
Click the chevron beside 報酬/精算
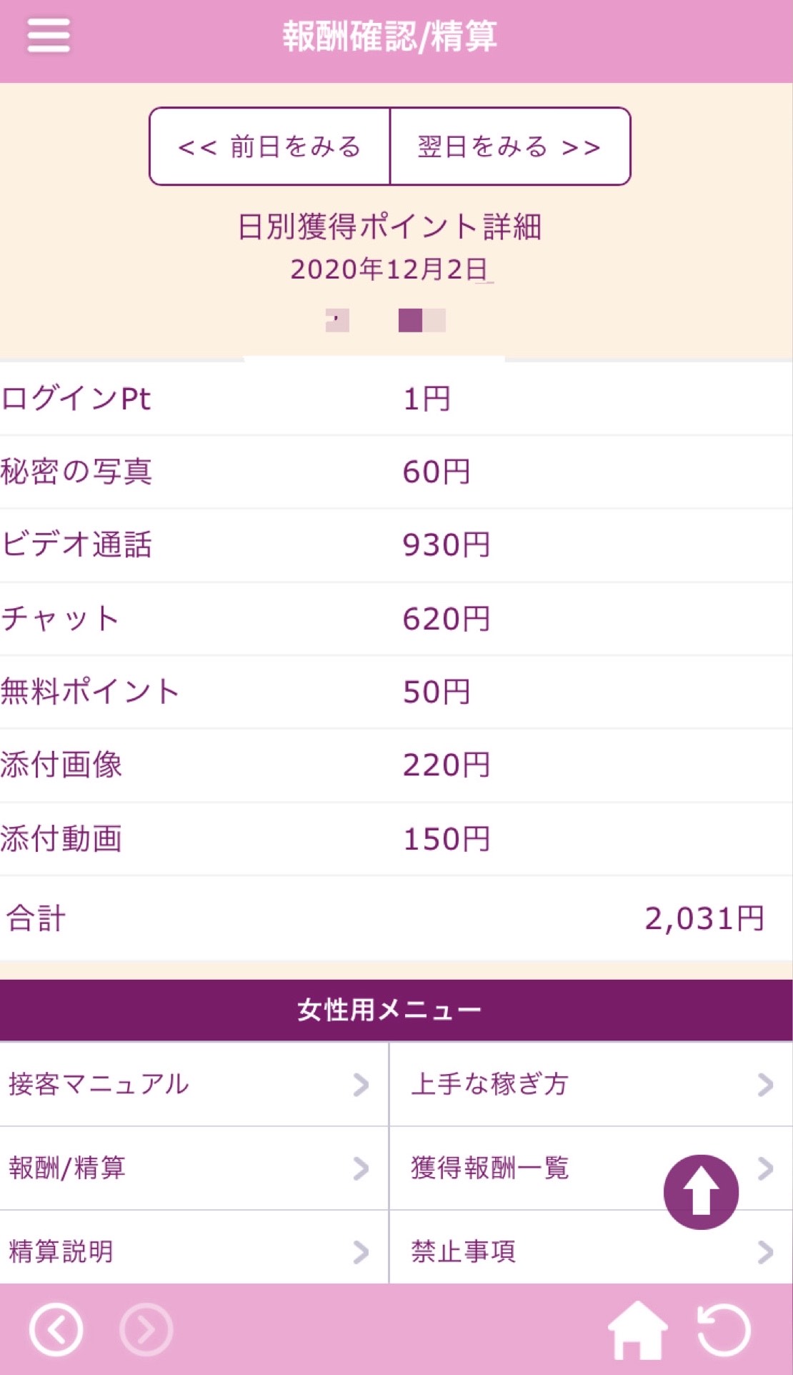(361, 1168)
